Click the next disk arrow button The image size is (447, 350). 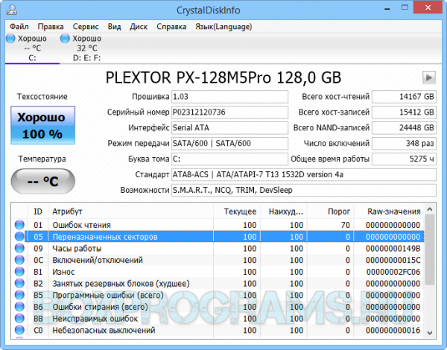(429, 77)
